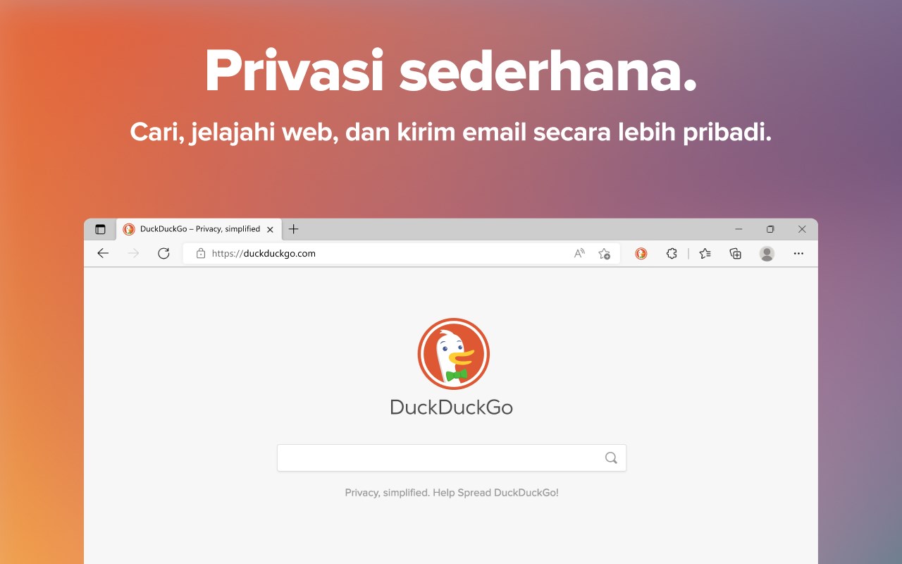Click the user profile avatar

pyautogui.click(x=767, y=254)
